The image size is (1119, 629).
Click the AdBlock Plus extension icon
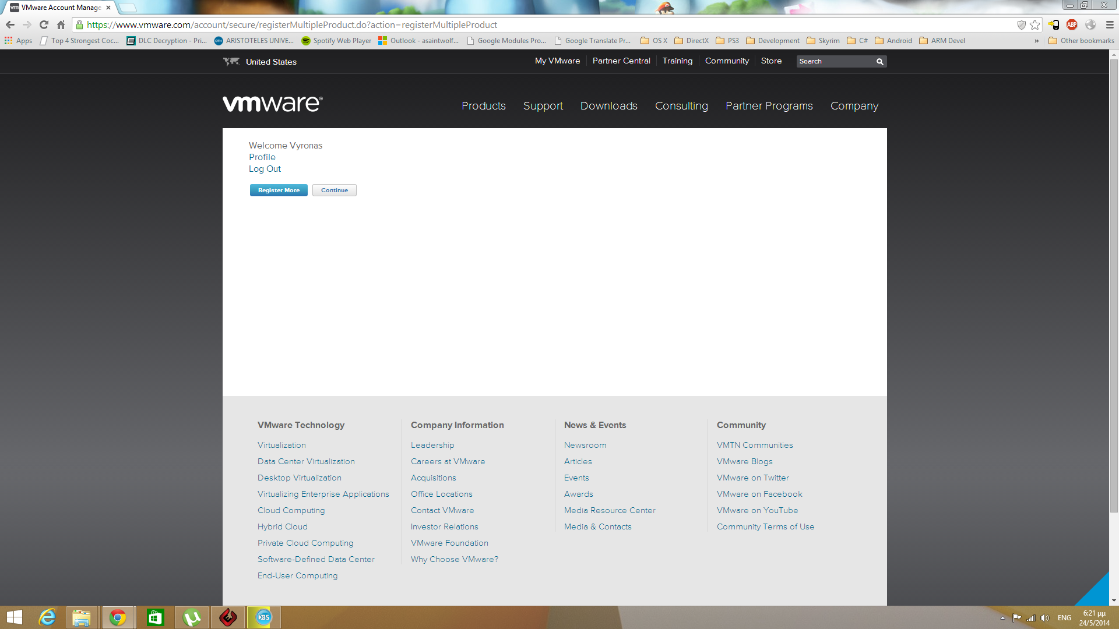point(1073,24)
